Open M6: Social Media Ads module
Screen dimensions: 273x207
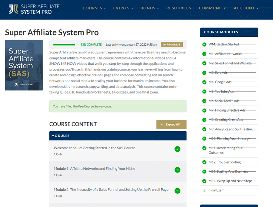tap(224, 101)
